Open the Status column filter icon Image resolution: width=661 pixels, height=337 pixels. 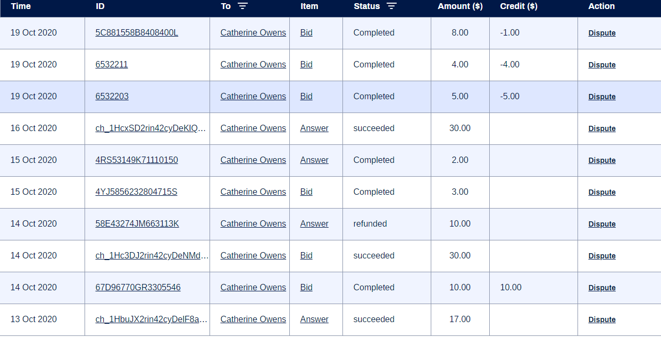pos(391,6)
